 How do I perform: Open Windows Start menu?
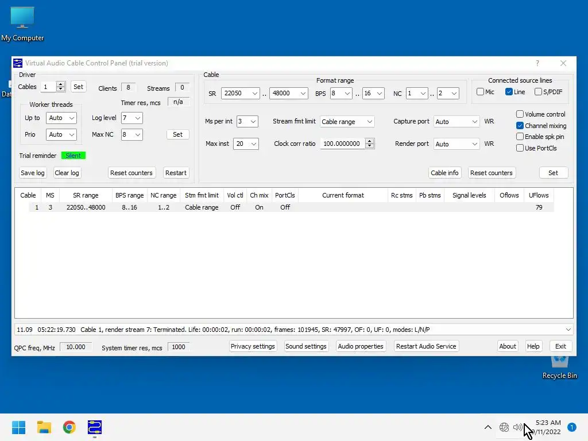pyautogui.click(x=18, y=427)
